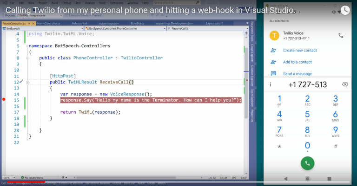The height and width of the screenshot is (186, 357).
Task: Tap the Android home navigation button
Action: point(307,179)
